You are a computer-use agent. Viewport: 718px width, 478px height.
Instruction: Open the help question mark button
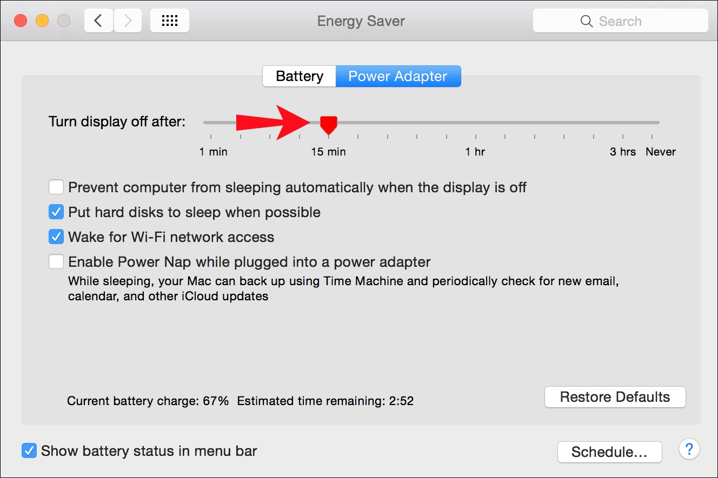point(689,449)
